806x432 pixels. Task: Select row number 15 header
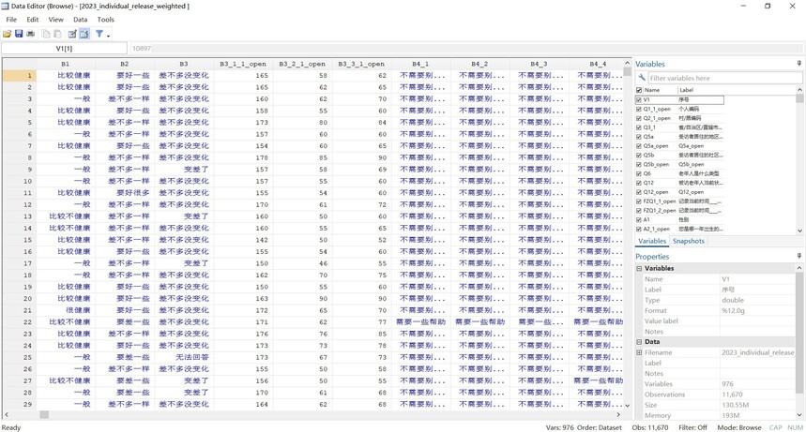tap(28, 239)
